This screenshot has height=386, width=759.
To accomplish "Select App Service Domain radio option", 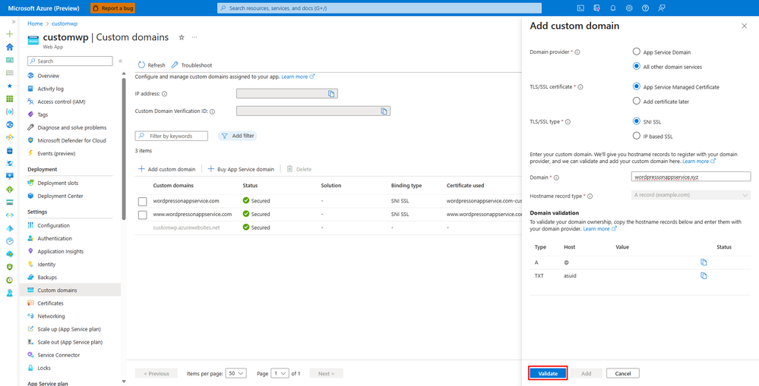I will click(x=637, y=52).
